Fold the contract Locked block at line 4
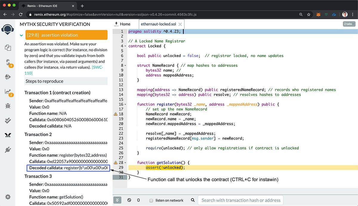 pyautogui.click(x=125, y=46)
